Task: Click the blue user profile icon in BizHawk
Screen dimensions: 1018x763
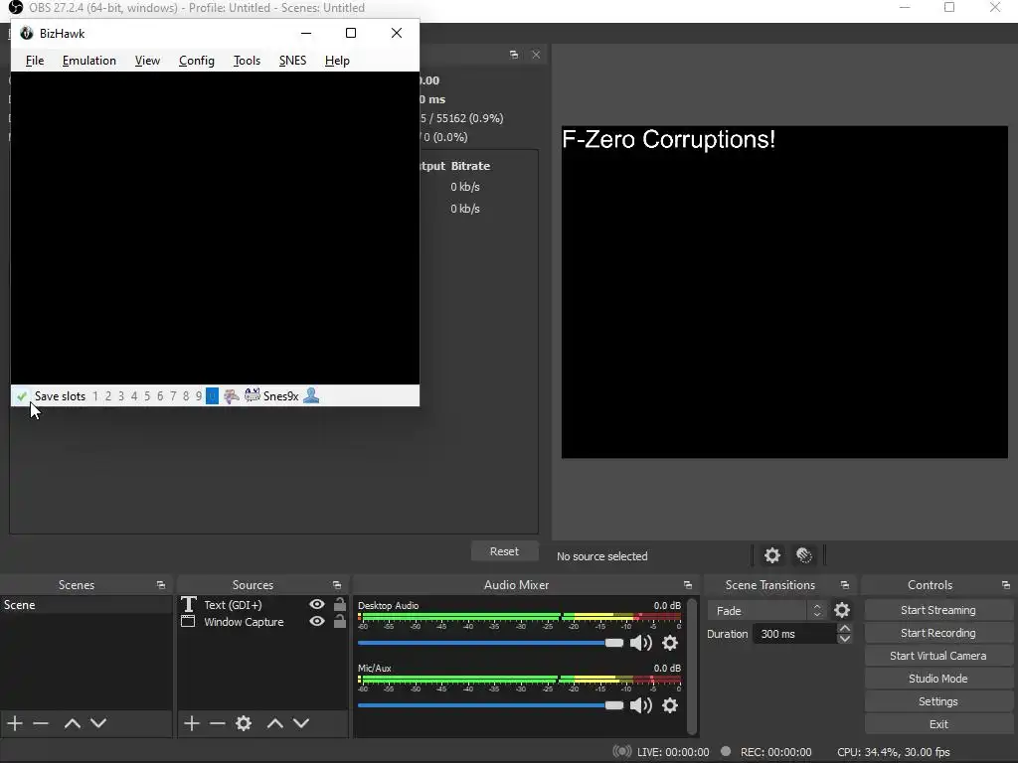Action: 311,395
